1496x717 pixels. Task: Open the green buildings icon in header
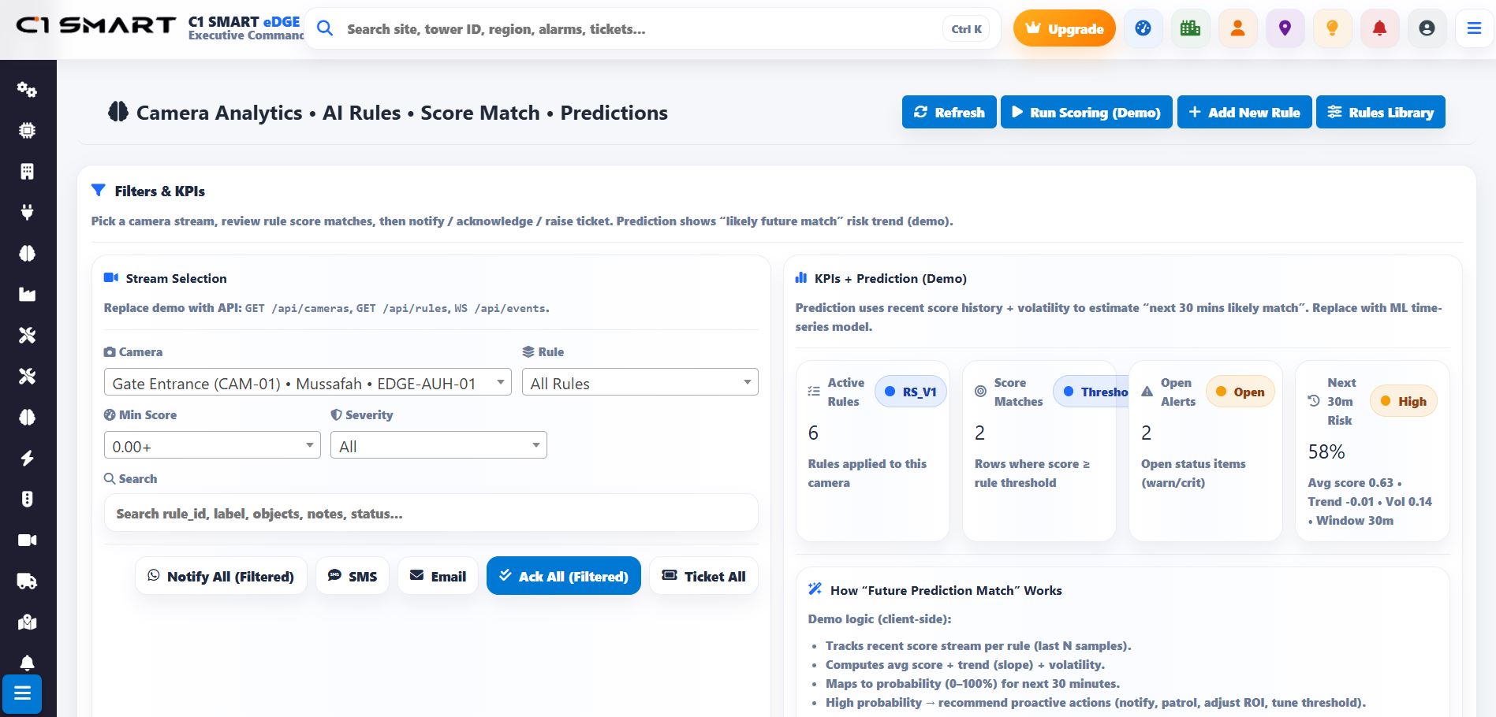pyautogui.click(x=1190, y=28)
